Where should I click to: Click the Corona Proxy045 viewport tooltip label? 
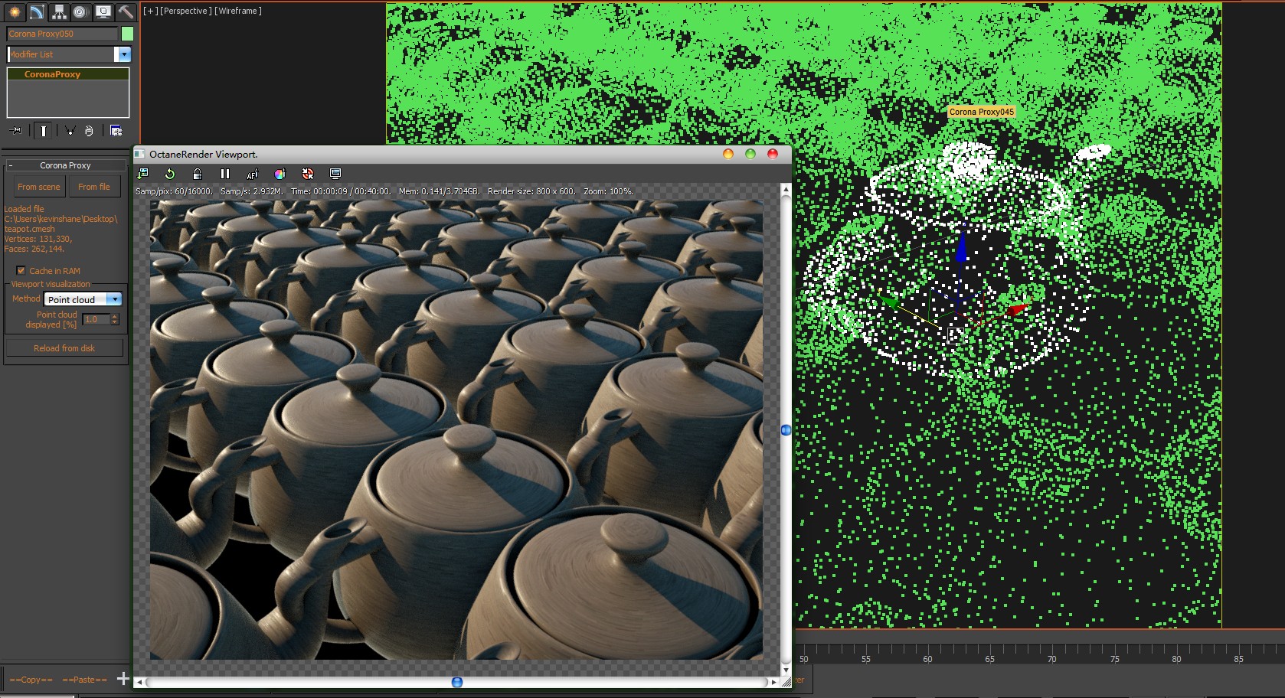tap(982, 112)
